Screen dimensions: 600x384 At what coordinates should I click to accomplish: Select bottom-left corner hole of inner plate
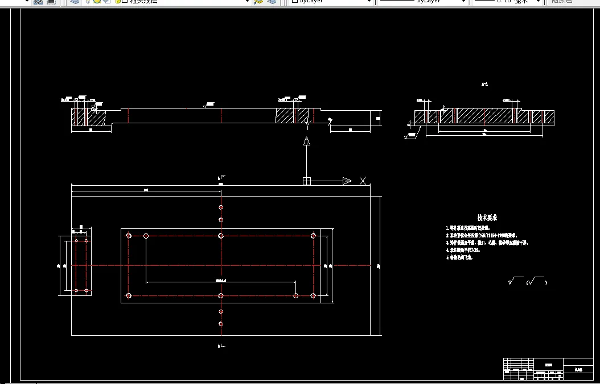click(x=129, y=295)
